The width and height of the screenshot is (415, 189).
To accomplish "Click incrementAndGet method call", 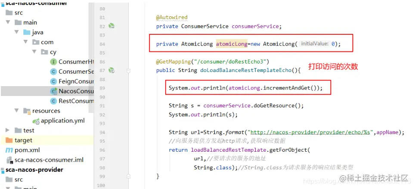I will point(286,88).
